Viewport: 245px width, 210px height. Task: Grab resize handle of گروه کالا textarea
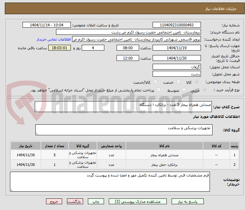[37, 134]
